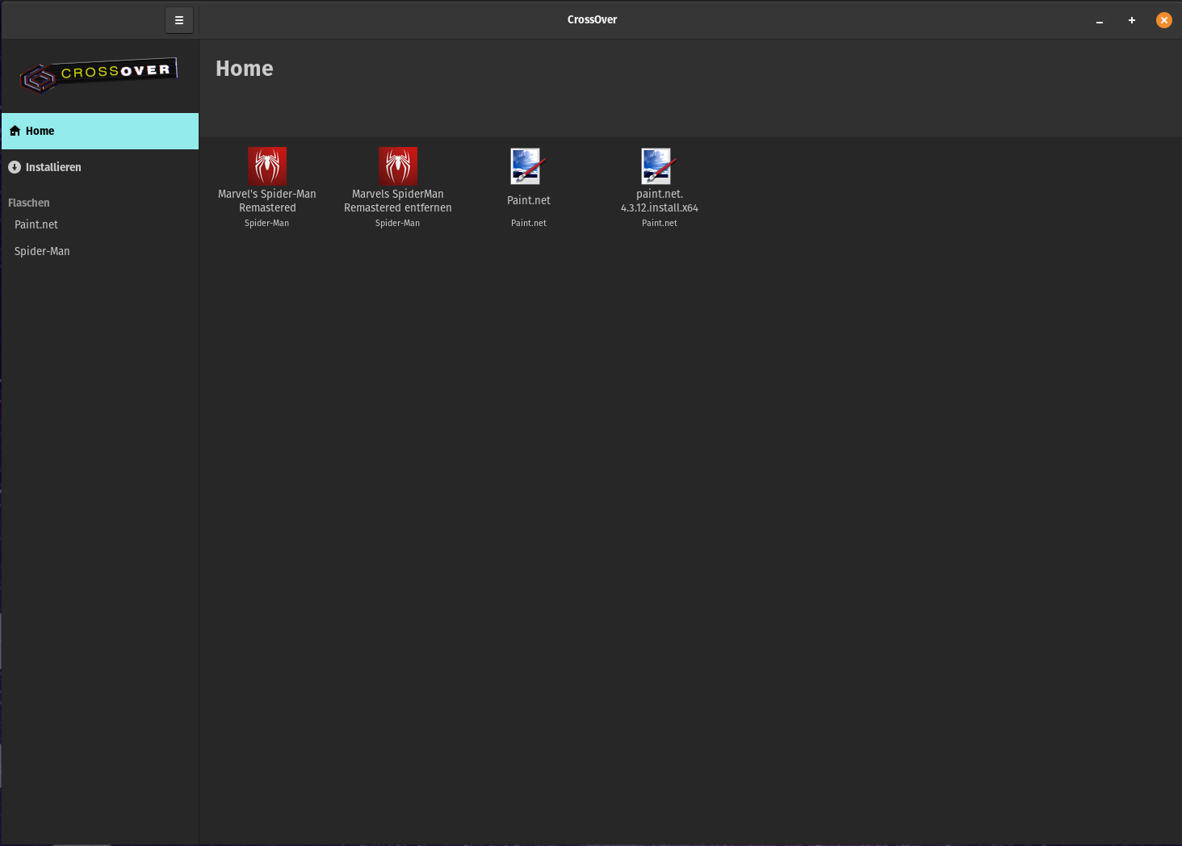
Task: Click the Home page heading
Action: tap(245, 69)
